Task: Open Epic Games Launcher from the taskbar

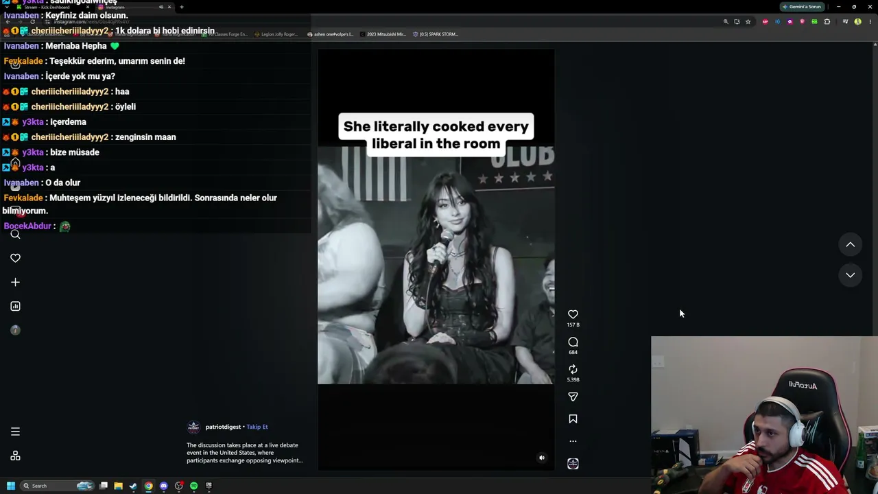Action: click(x=209, y=486)
